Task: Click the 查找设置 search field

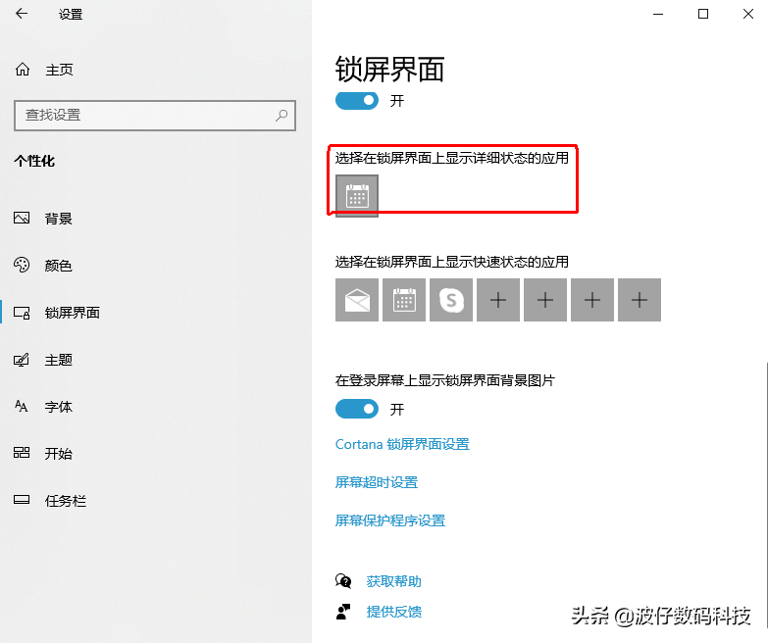Action: coord(155,116)
